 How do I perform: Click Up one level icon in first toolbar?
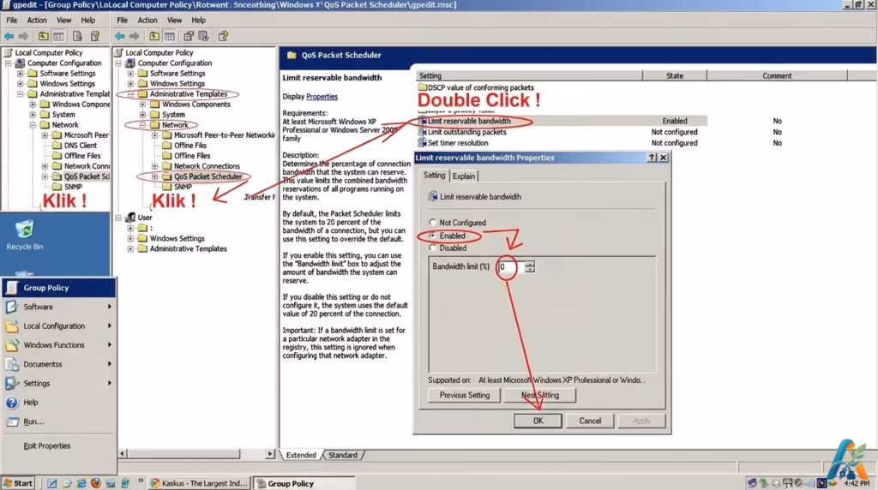pos(43,36)
